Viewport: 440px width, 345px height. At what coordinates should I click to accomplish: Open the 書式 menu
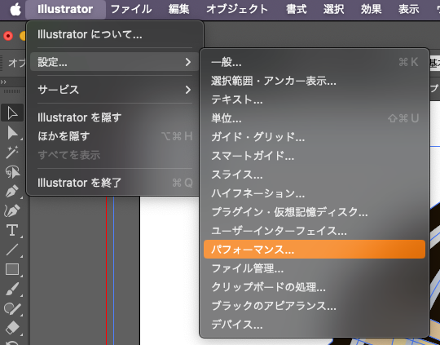coord(296,9)
